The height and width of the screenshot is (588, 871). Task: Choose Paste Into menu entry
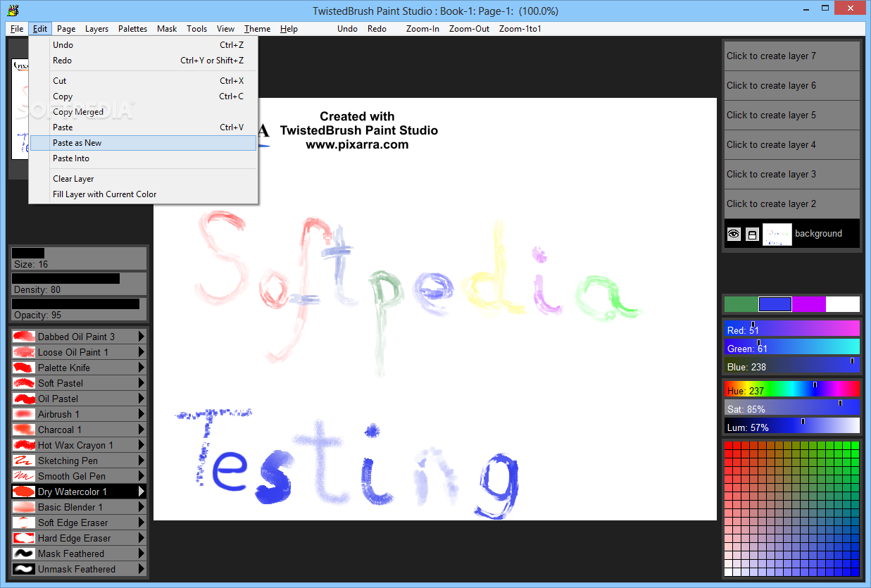coord(143,158)
